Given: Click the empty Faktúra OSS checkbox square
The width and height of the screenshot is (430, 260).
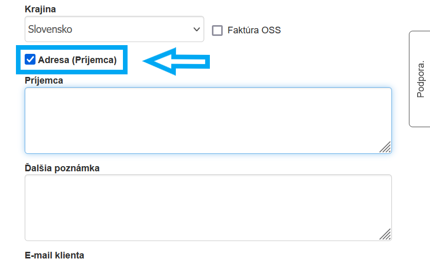Looking at the screenshot, I should click(x=218, y=30).
